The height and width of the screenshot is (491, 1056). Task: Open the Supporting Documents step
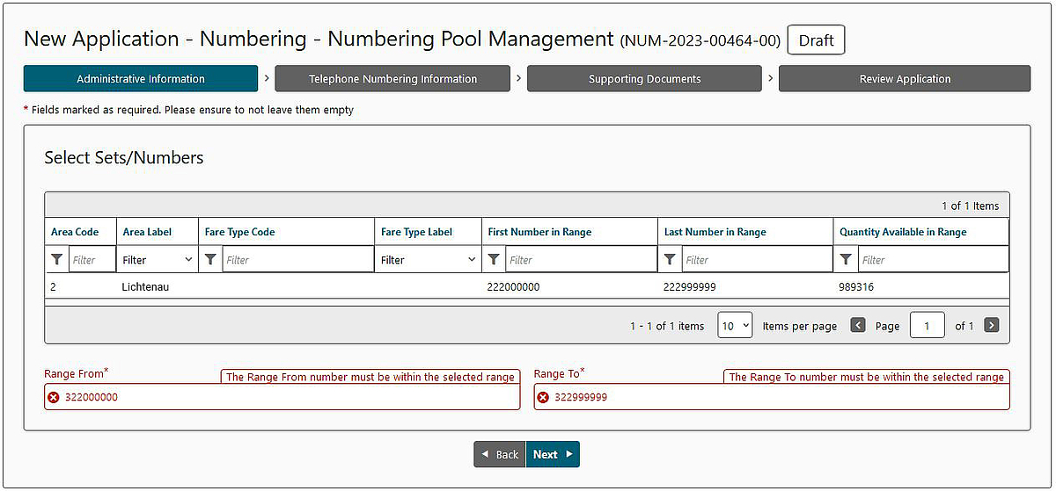pos(644,78)
